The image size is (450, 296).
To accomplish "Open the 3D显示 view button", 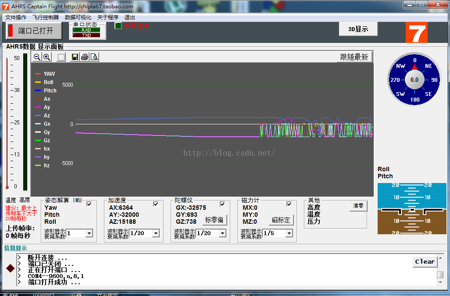I will click(x=358, y=29).
